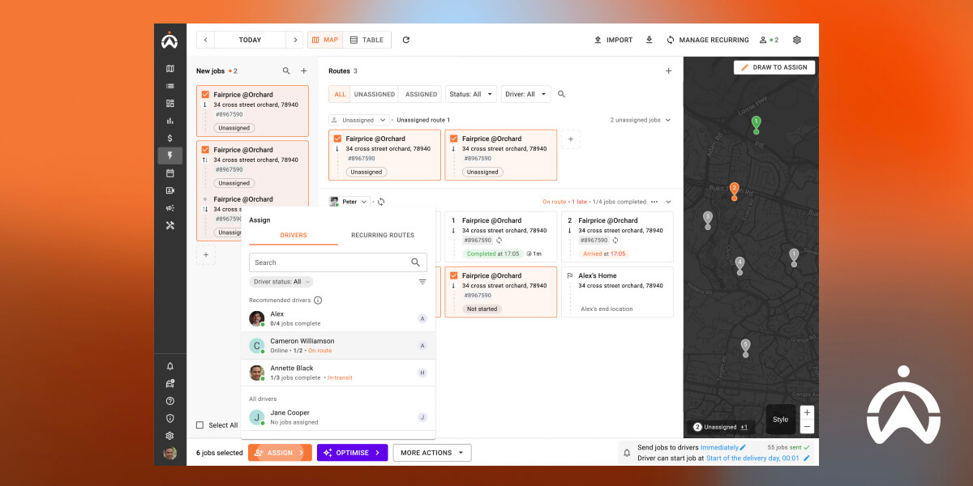Select the map icon in the left sidebar
The height and width of the screenshot is (486, 973).
(x=170, y=69)
